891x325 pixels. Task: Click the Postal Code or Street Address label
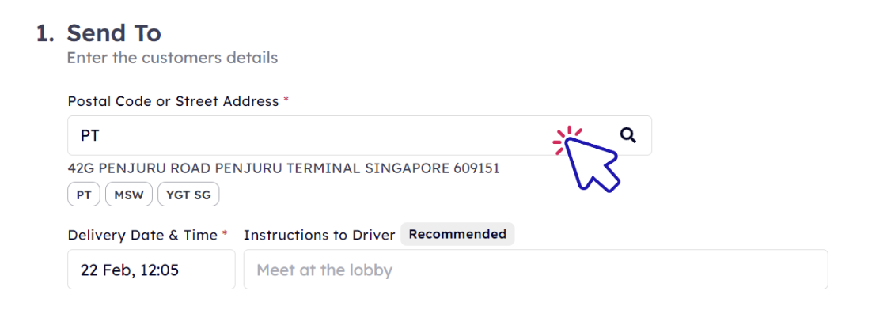tap(173, 102)
